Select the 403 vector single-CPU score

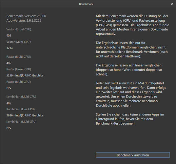point(9,36)
